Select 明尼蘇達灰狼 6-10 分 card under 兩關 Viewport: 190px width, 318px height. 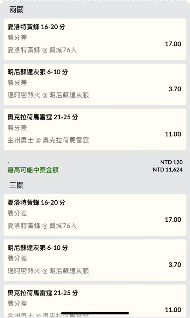[x=95, y=84]
